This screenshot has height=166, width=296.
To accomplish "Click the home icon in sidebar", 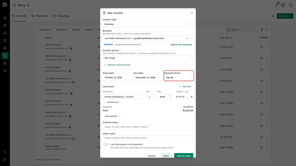I will pyautogui.click(x=5, y=18).
